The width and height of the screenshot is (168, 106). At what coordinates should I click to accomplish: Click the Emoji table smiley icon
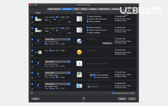pos(79,52)
